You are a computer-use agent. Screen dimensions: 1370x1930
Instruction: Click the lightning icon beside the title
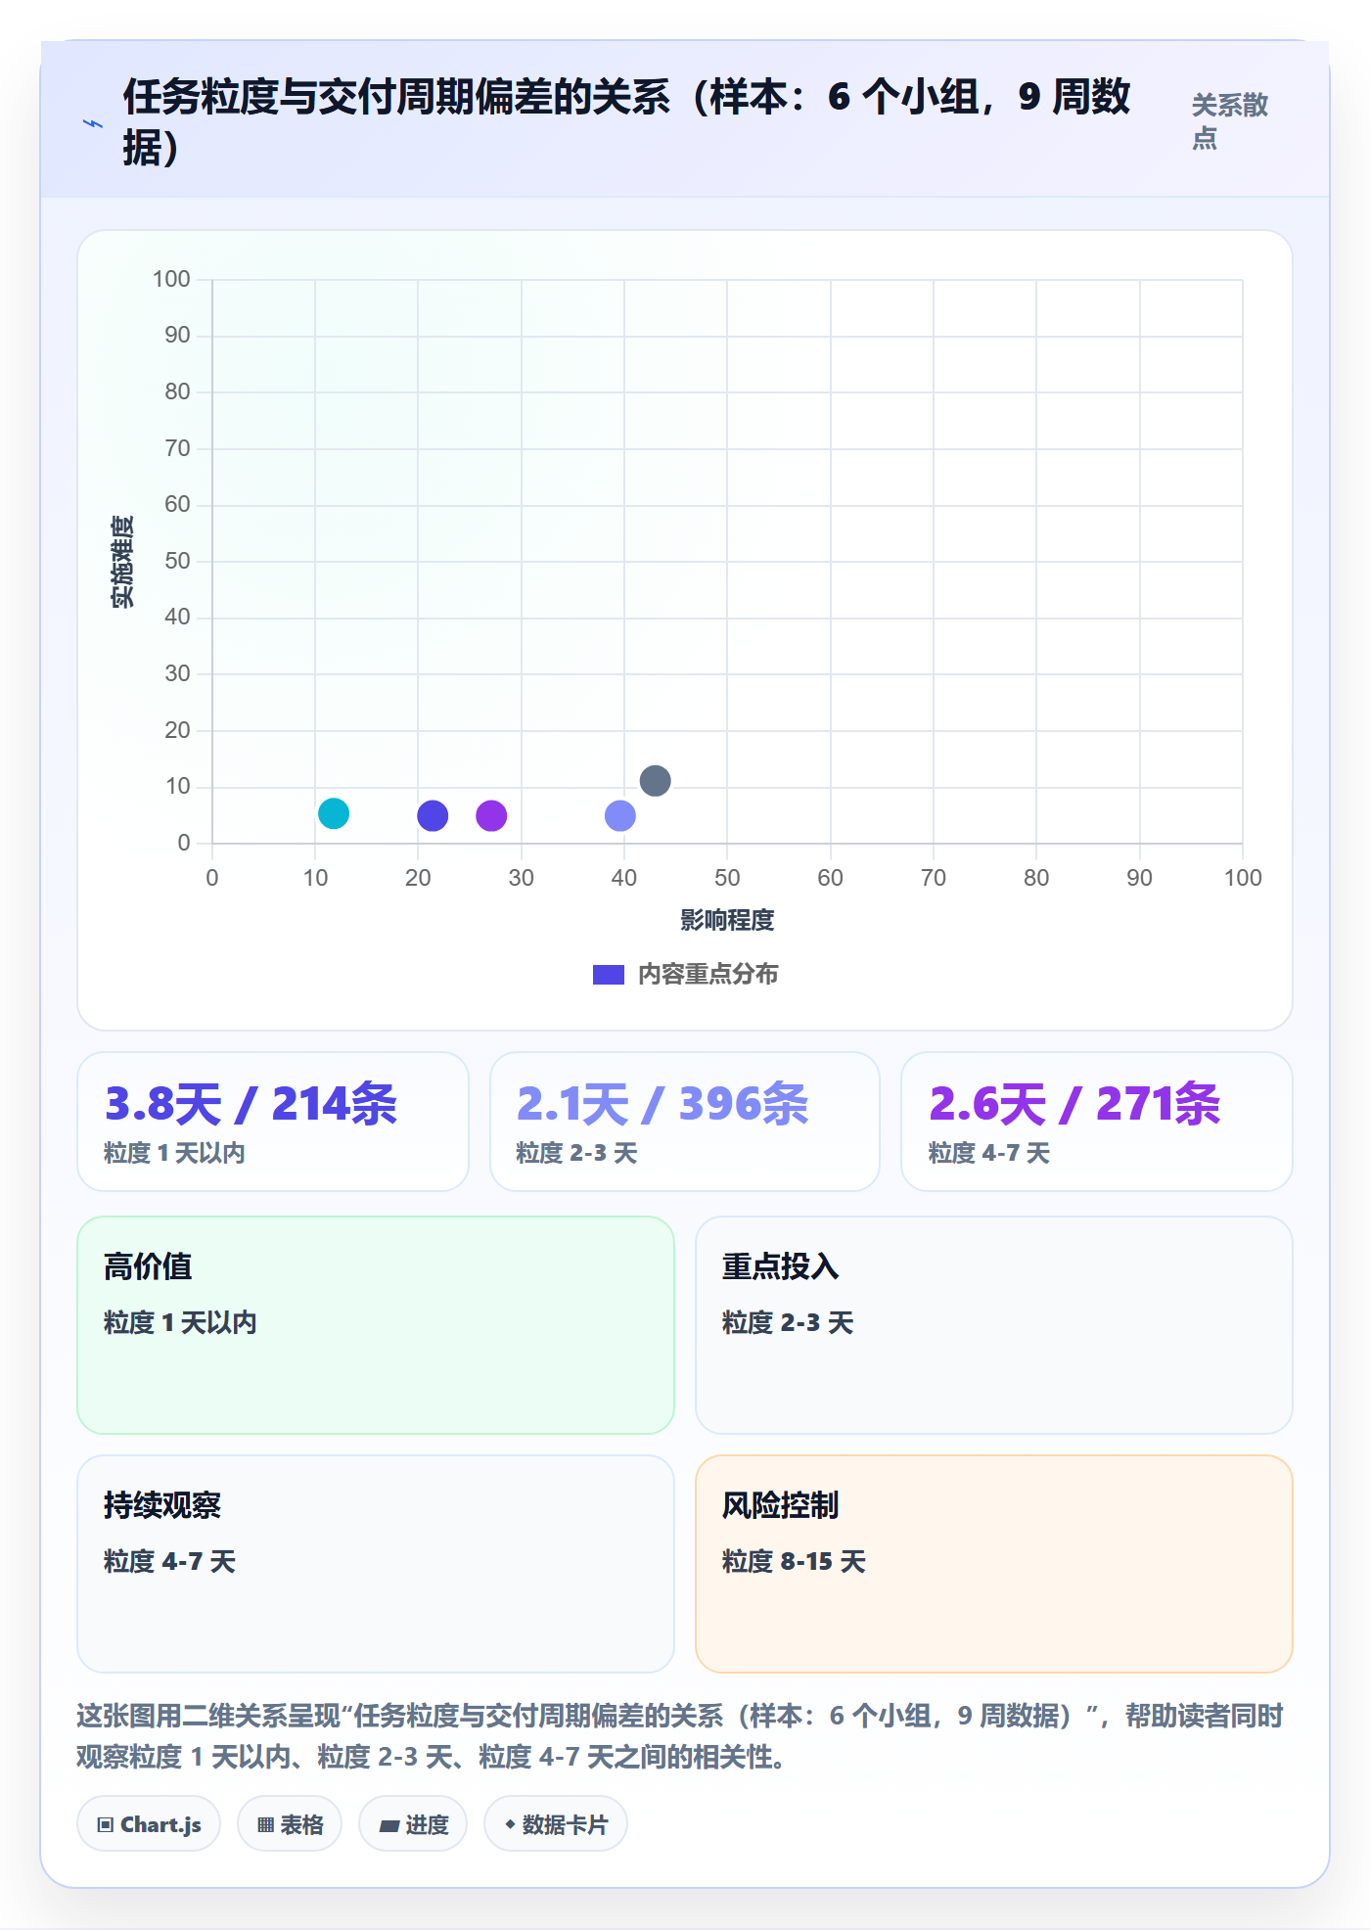click(93, 123)
